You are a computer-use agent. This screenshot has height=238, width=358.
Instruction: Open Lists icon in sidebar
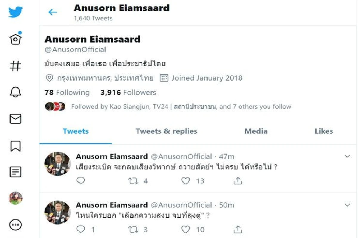(x=16, y=172)
